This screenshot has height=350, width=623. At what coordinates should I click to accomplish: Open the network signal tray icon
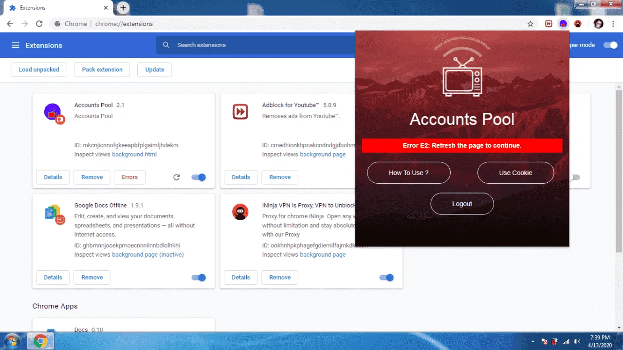pos(566,341)
